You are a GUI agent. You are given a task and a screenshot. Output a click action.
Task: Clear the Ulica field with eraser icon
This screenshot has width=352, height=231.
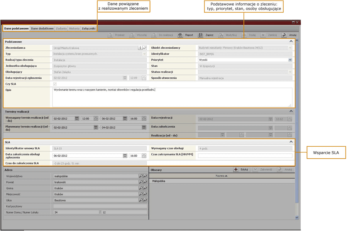point(145,201)
